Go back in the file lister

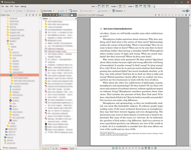(44, 15)
